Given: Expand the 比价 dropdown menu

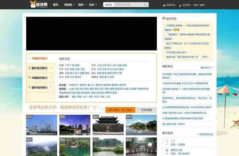Looking at the screenshot, I should point(93,5).
